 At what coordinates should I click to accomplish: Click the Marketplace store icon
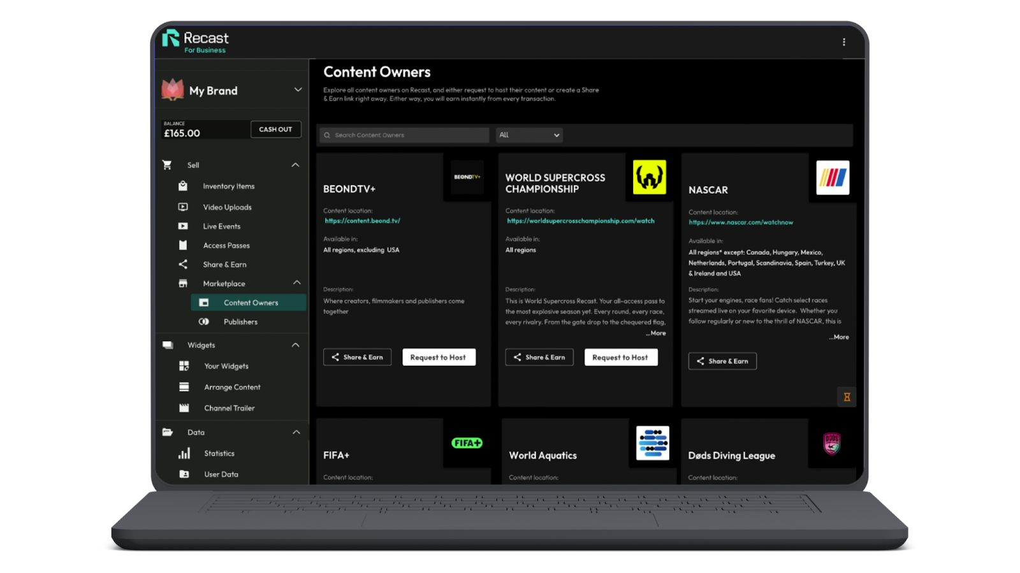click(183, 284)
